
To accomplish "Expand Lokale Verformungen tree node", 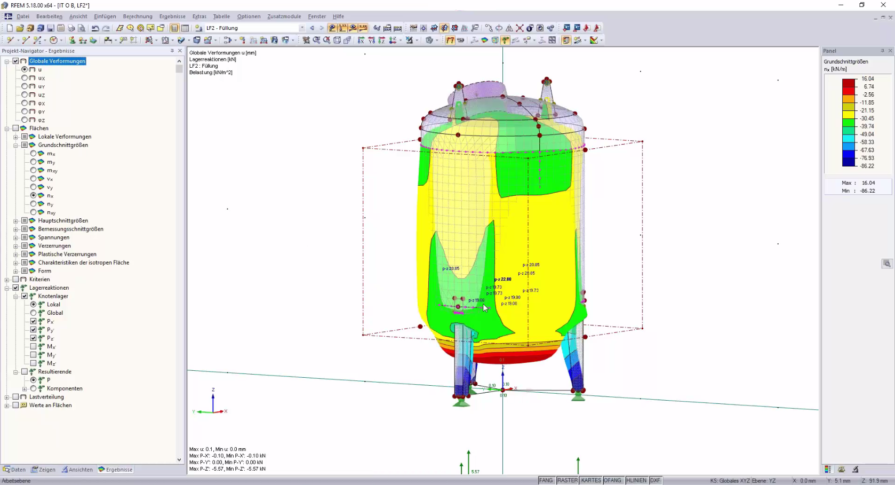I will pos(15,137).
